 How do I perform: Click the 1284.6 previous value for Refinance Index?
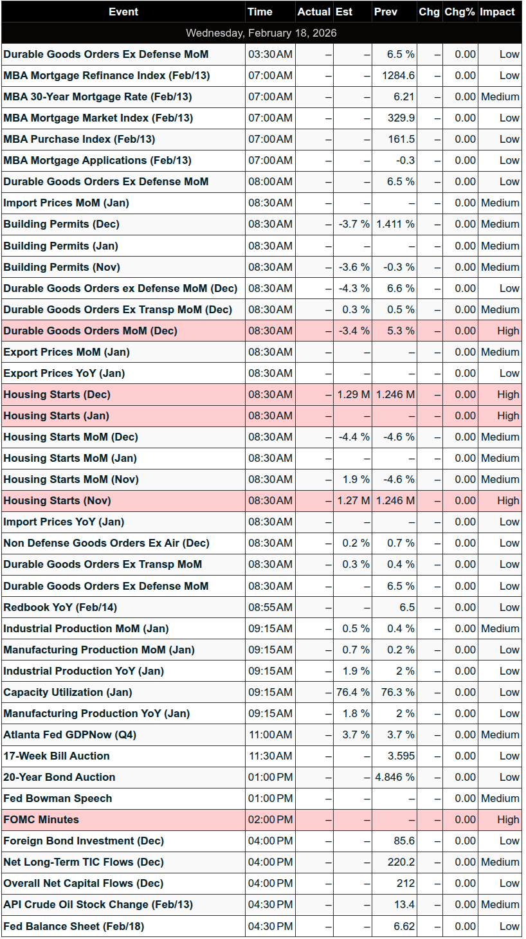coord(398,75)
